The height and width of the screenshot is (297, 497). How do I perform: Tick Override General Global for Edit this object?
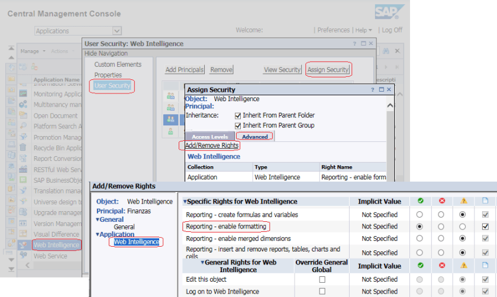[x=322, y=279]
